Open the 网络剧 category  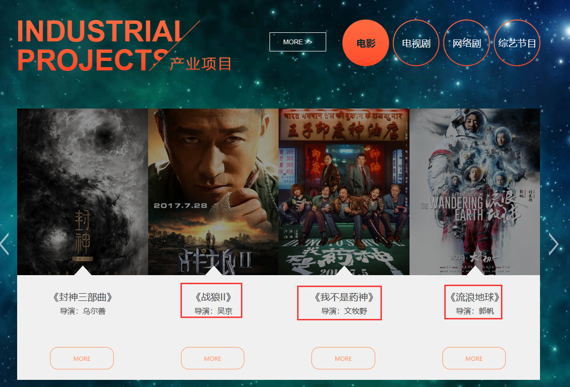[x=467, y=43]
